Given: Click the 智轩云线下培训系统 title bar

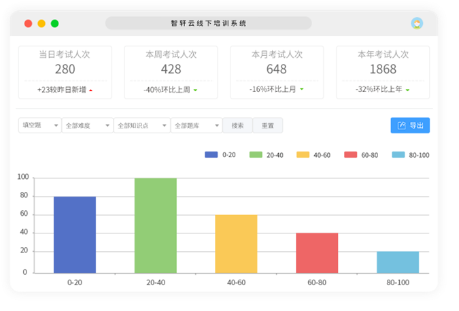Looking at the screenshot, I should click(x=209, y=23).
